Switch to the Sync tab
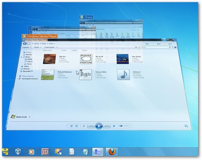This screenshot has height=160, width=202. tap(170, 44)
